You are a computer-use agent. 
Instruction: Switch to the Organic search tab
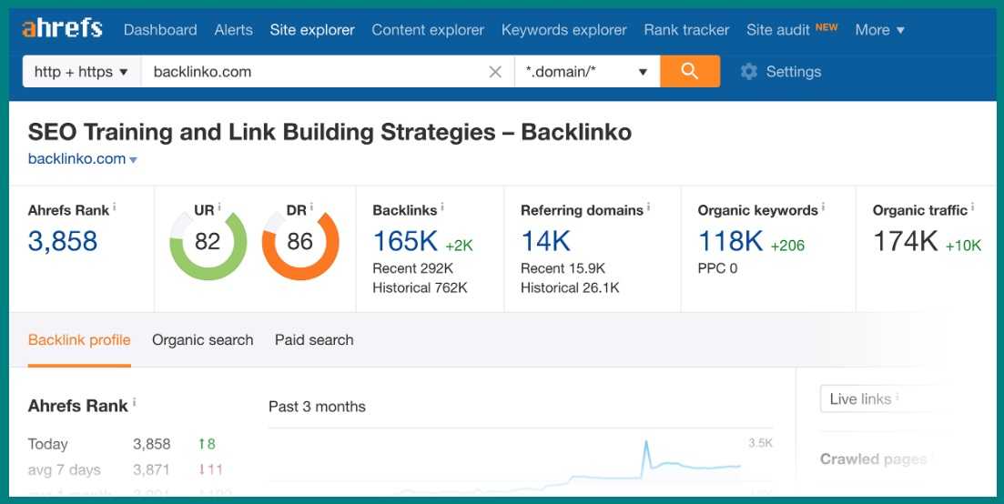pyautogui.click(x=202, y=340)
